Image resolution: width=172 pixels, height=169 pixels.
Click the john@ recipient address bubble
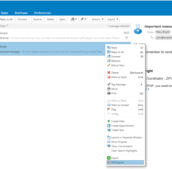pyautogui.click(x=164, y=38)
